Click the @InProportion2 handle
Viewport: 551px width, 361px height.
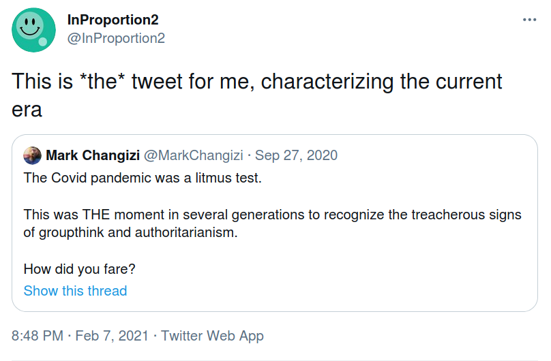pos(116,38)
